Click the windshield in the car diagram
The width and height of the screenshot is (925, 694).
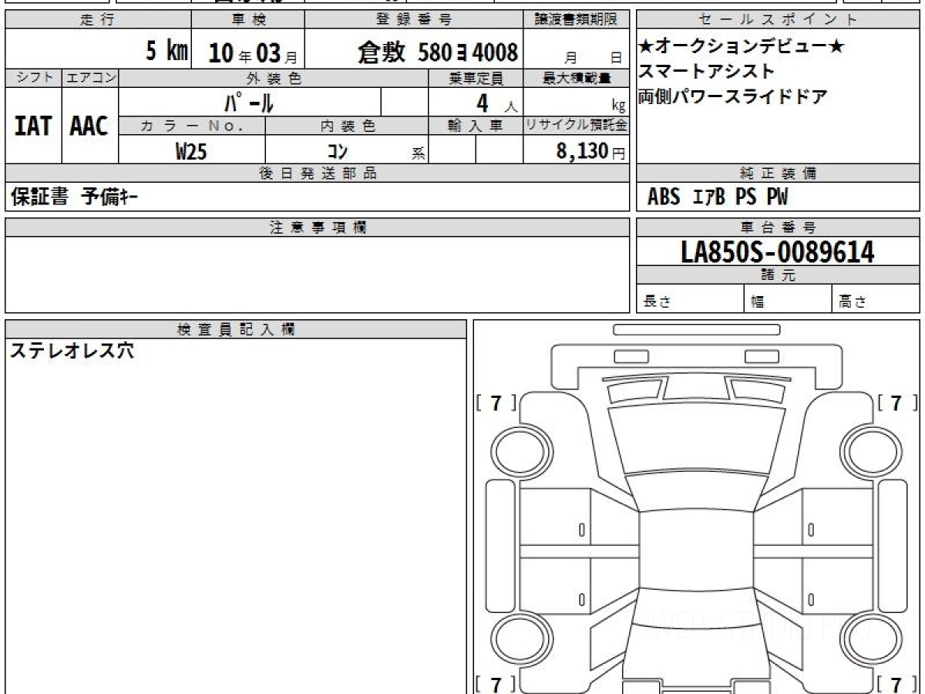point(695,438)
